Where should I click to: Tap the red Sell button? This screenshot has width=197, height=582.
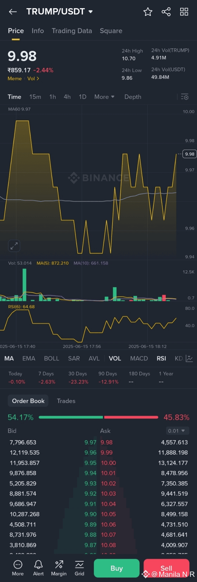[x=166, y=568]
